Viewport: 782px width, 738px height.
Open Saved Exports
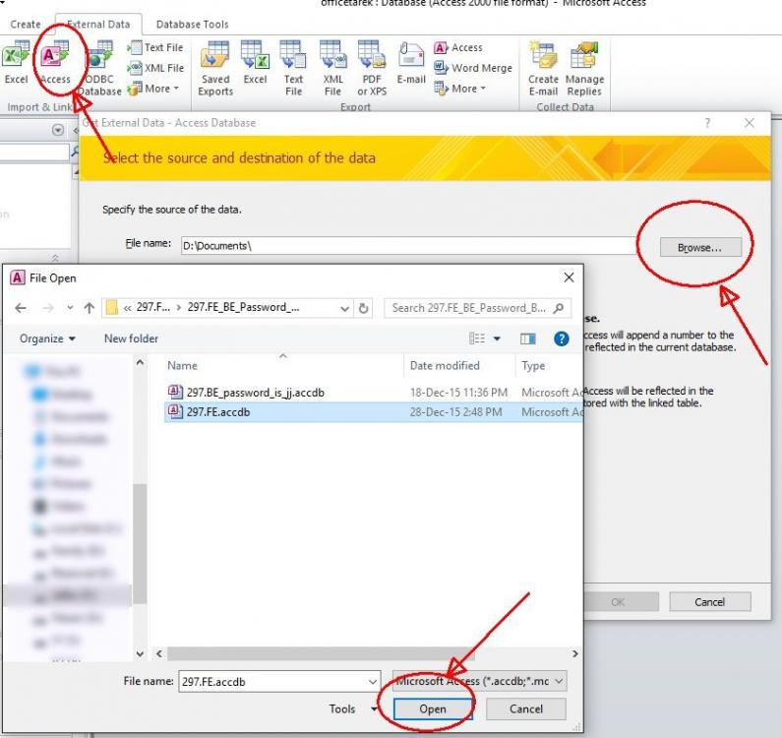pyautogui.click(x=215, y=68)
